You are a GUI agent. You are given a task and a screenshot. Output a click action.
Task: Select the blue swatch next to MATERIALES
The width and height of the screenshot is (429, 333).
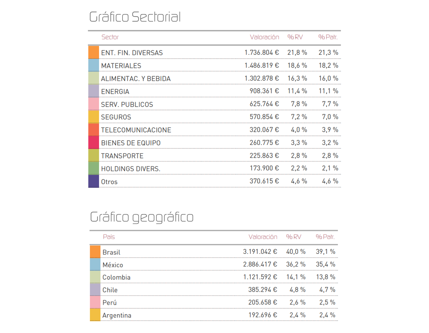[94, 65]
